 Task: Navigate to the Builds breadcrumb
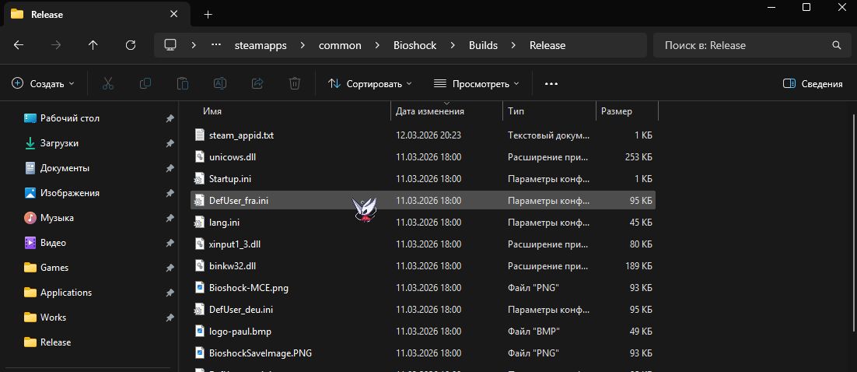[x=483, y=45]
